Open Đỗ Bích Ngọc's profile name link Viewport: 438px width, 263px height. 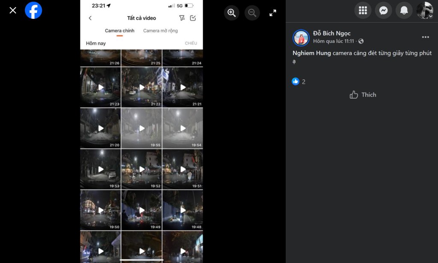[x=331, y=33]
